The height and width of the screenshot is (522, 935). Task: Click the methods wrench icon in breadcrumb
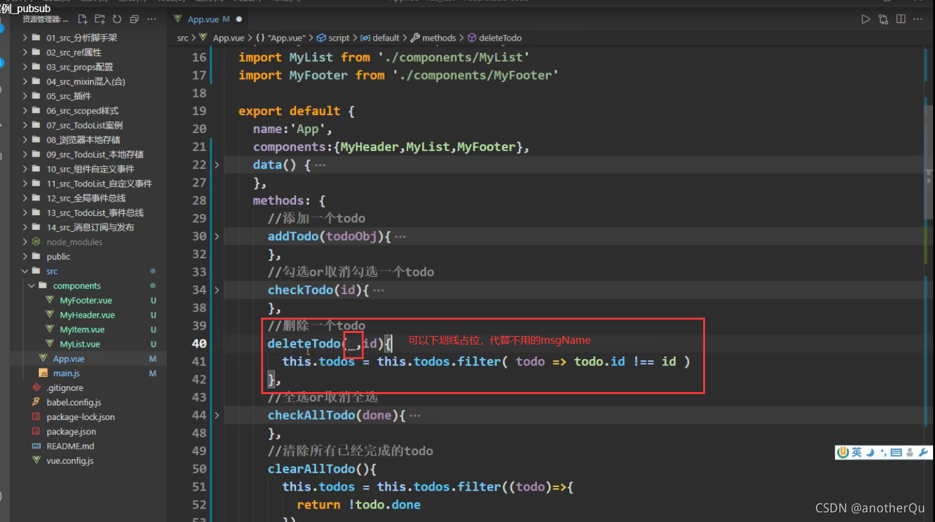click(415, 38)
